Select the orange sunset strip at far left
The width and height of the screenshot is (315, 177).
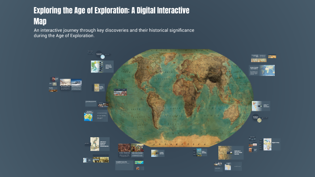[x=53, y=90]
